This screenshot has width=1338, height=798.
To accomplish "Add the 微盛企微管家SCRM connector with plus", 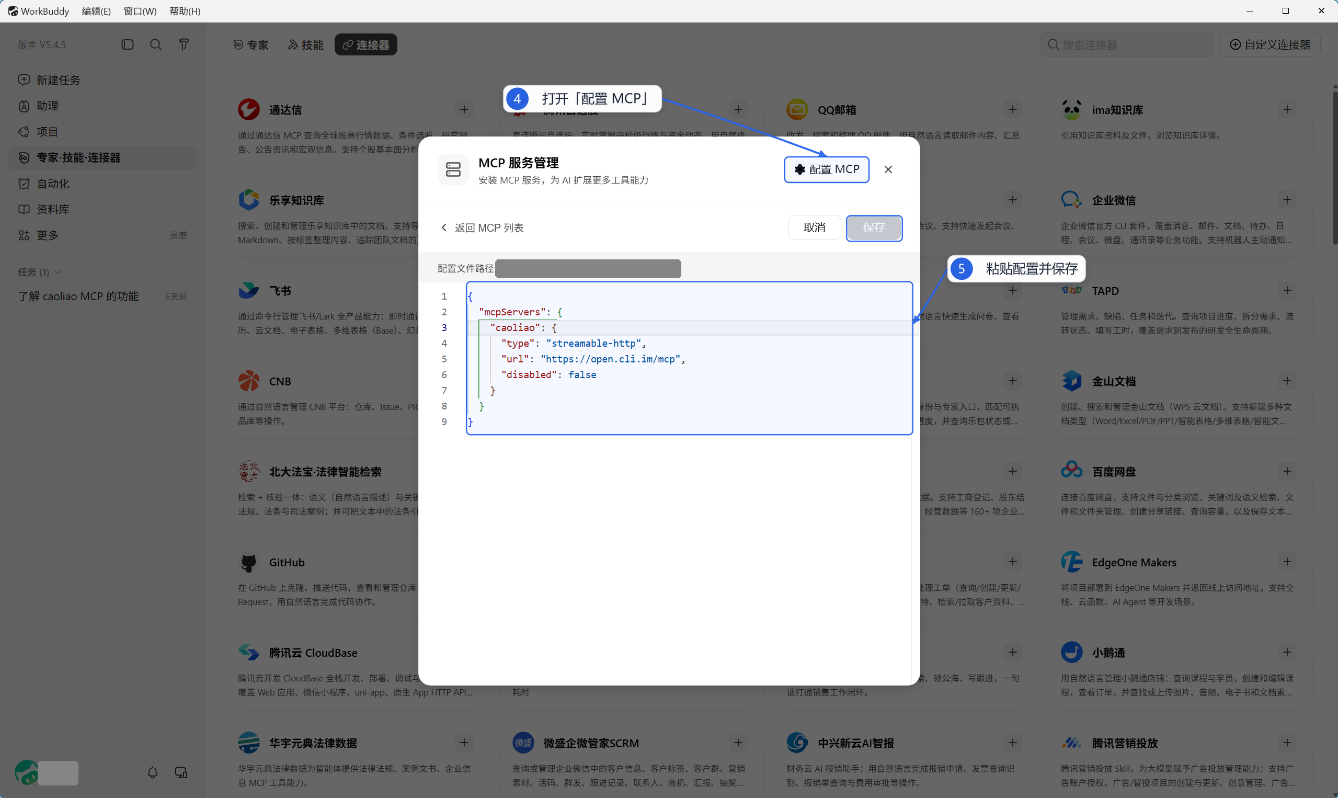I will 739,743.
